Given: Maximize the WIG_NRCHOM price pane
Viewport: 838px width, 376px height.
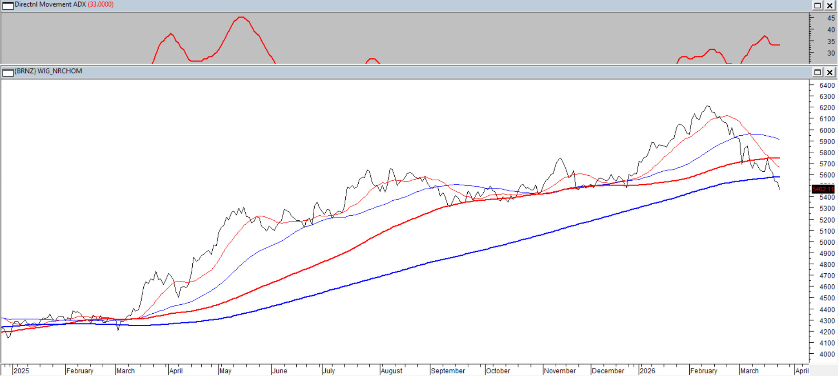Looking at the screenshot, I should [818, 72].
